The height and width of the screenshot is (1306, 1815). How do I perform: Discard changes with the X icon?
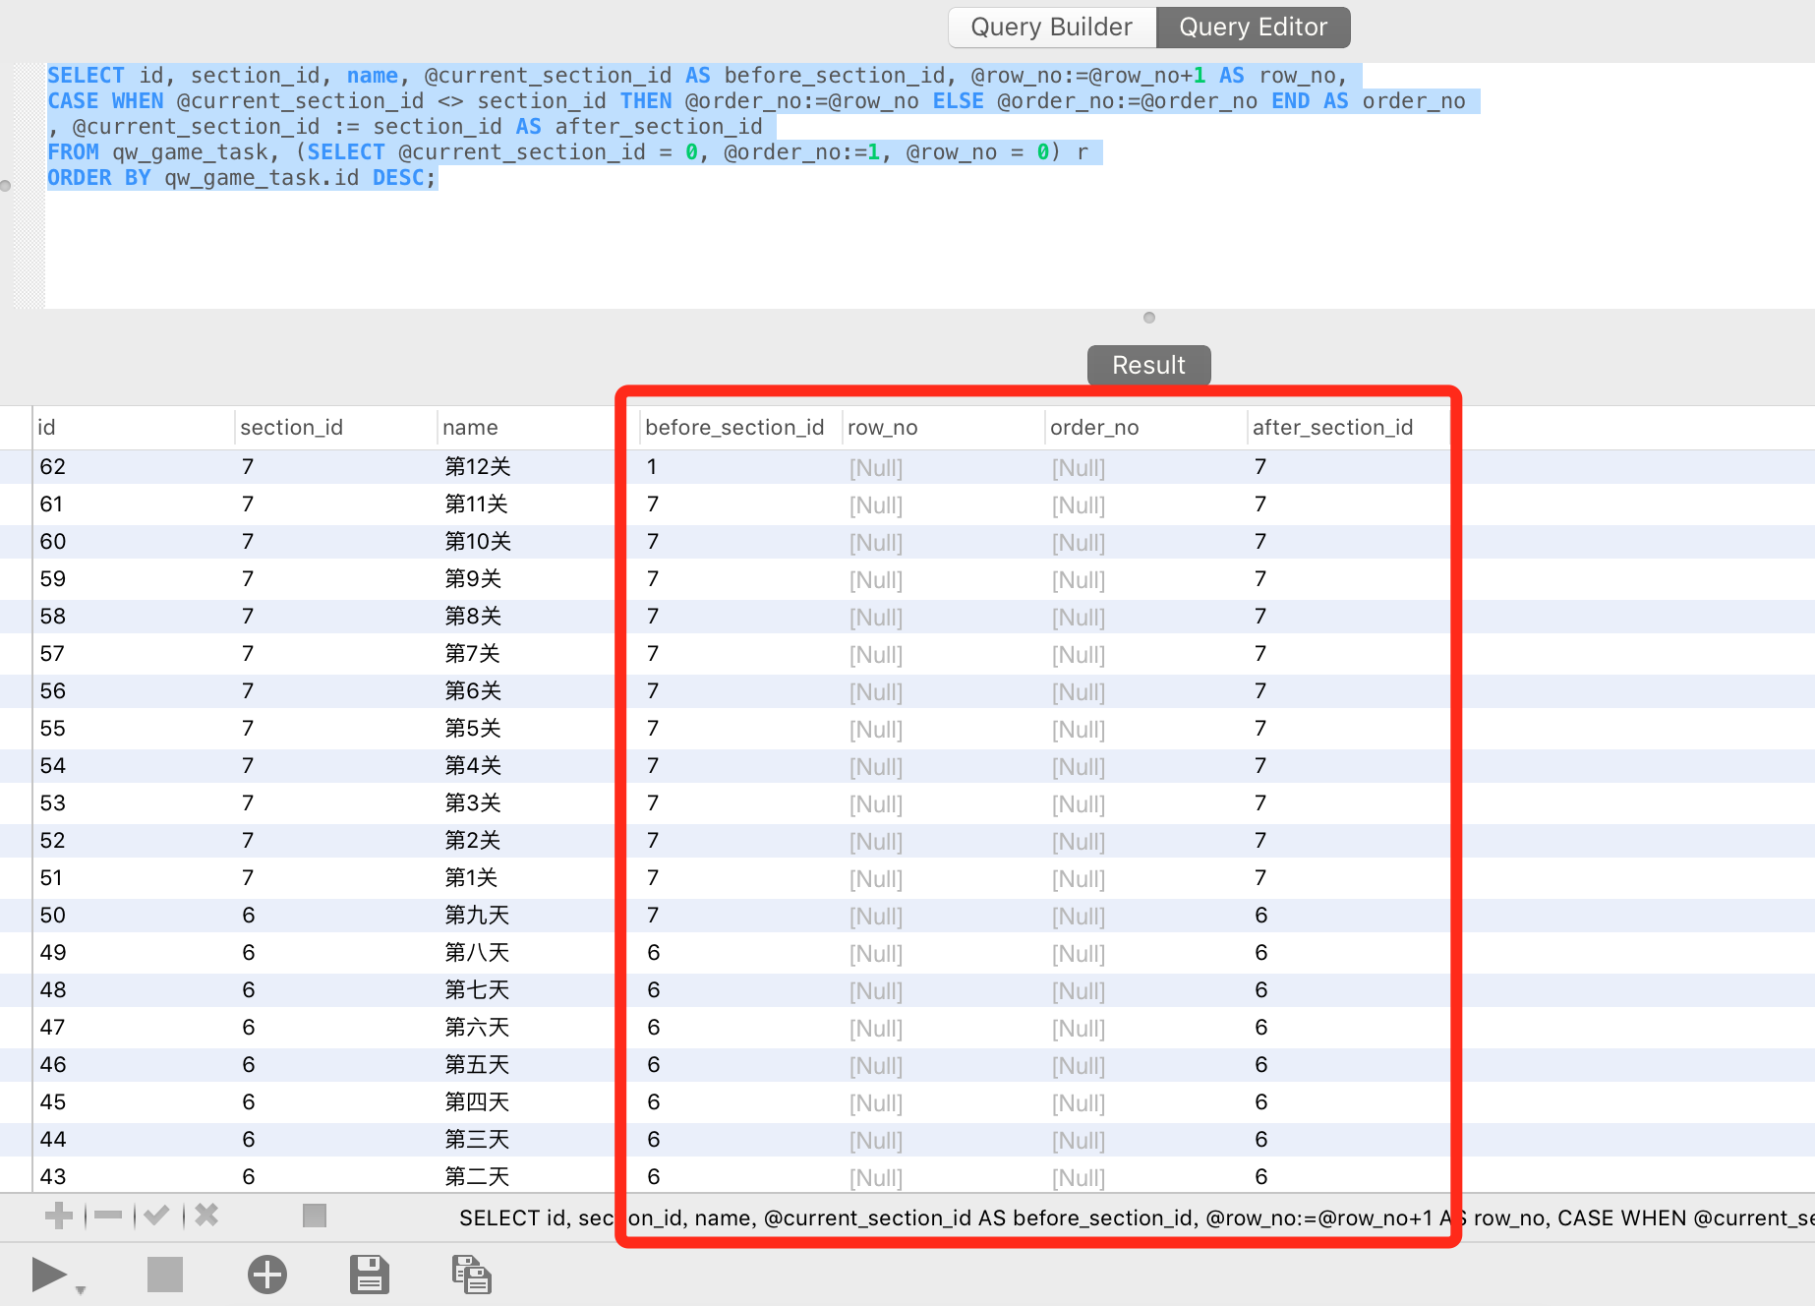[x=206, y=1216]
